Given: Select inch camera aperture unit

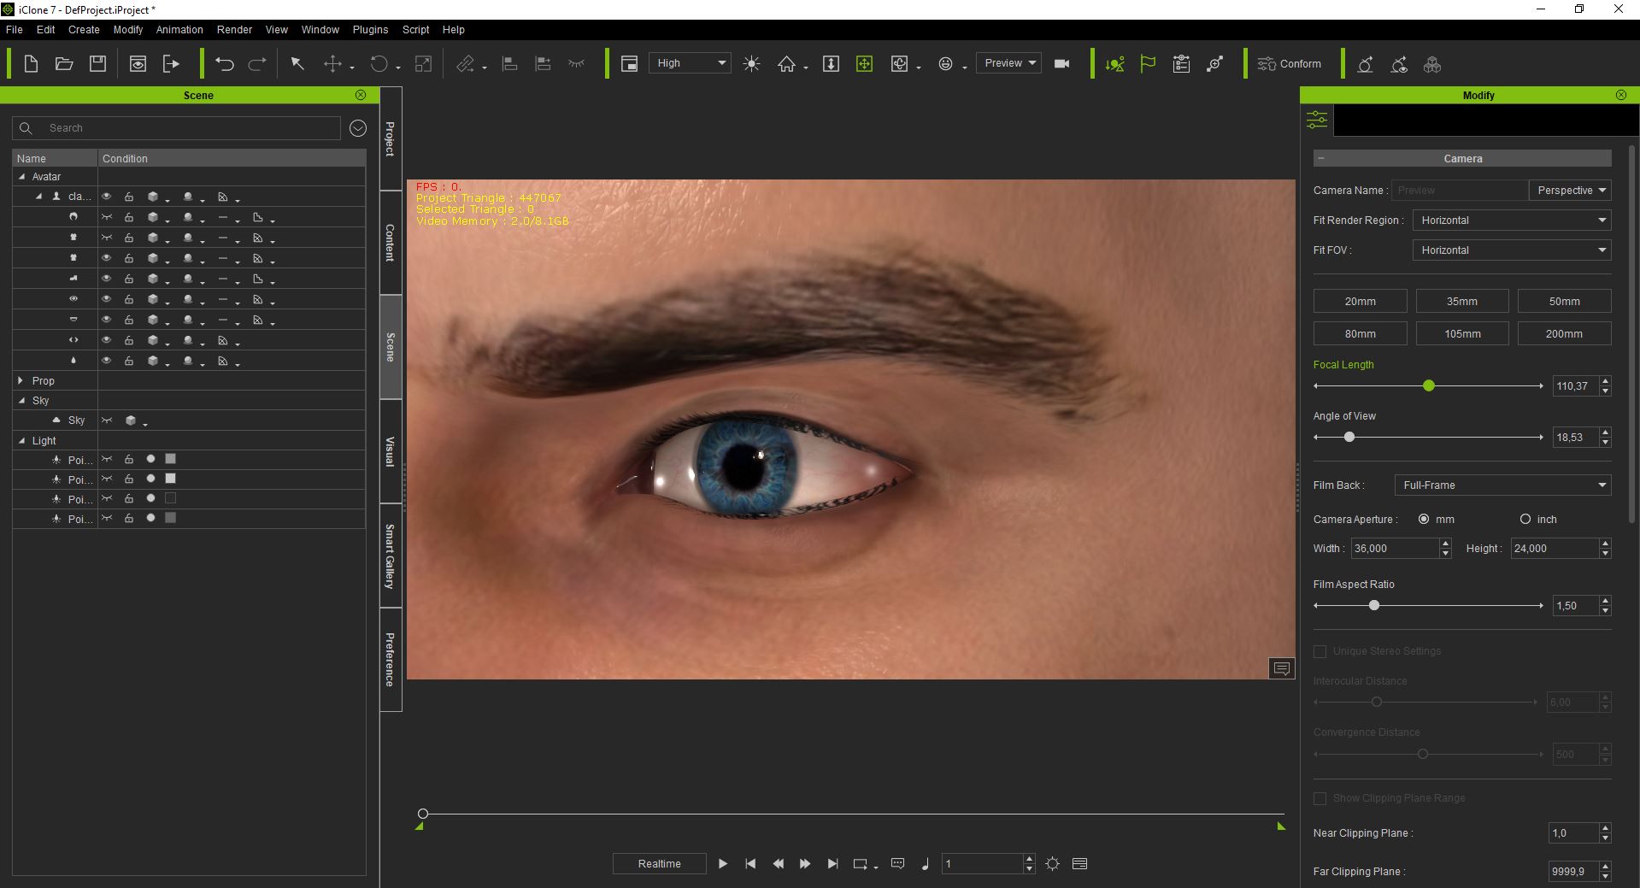Looking at the screenshot, I should tap(1525, 519).
